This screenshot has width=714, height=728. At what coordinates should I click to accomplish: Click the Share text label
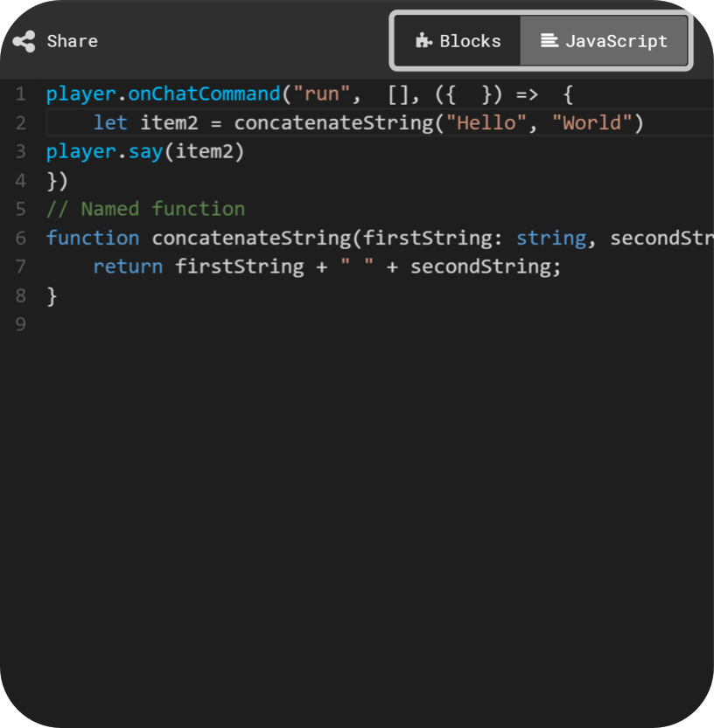[72, 41]
